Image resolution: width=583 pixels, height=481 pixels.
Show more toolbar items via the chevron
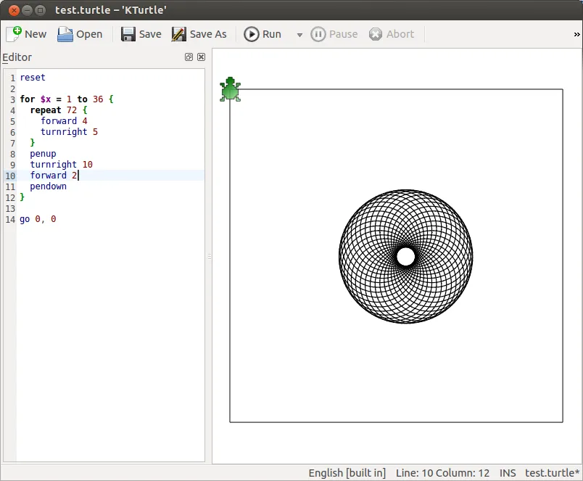click(576, 34)
